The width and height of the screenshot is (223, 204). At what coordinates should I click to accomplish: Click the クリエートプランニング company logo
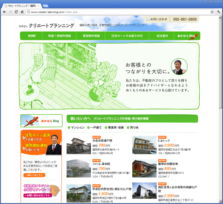point(46,26)
